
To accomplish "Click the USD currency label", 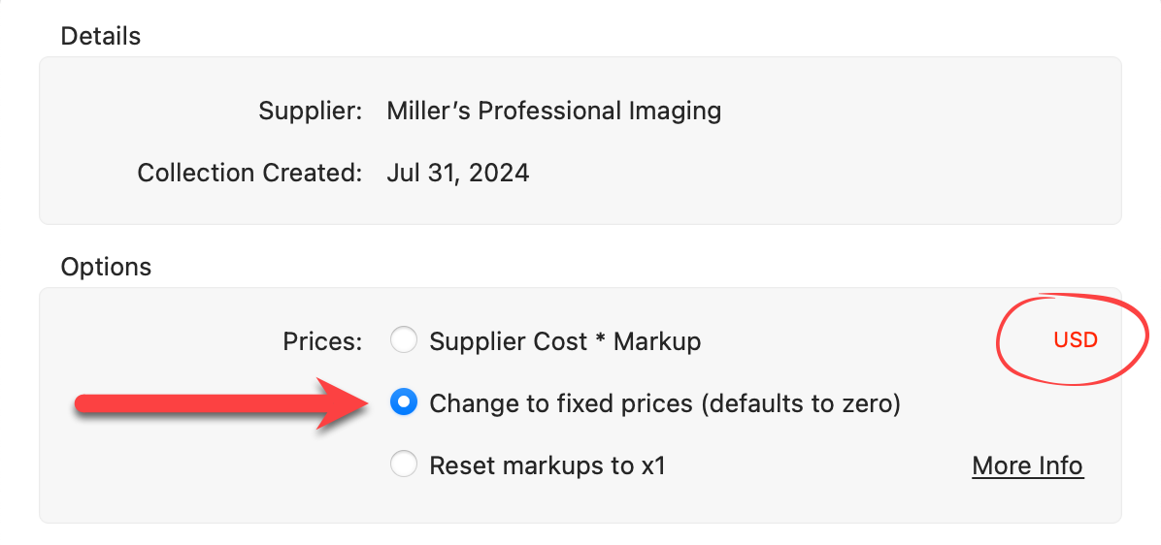I will (1076, 340).
